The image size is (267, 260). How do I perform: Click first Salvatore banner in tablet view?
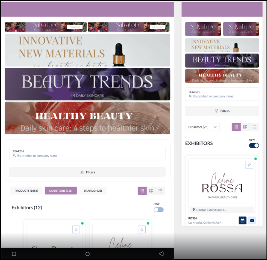[46, 27]
